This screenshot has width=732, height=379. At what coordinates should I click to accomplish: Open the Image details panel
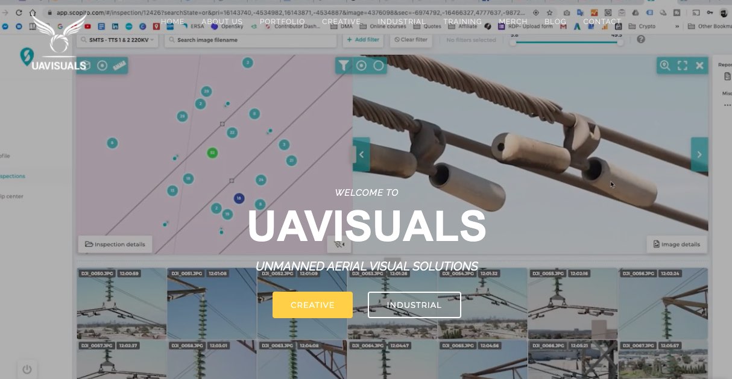point(677,244)
